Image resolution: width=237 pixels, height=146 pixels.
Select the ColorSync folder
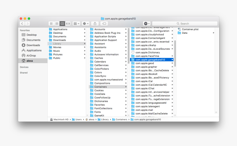pos(108,76)
